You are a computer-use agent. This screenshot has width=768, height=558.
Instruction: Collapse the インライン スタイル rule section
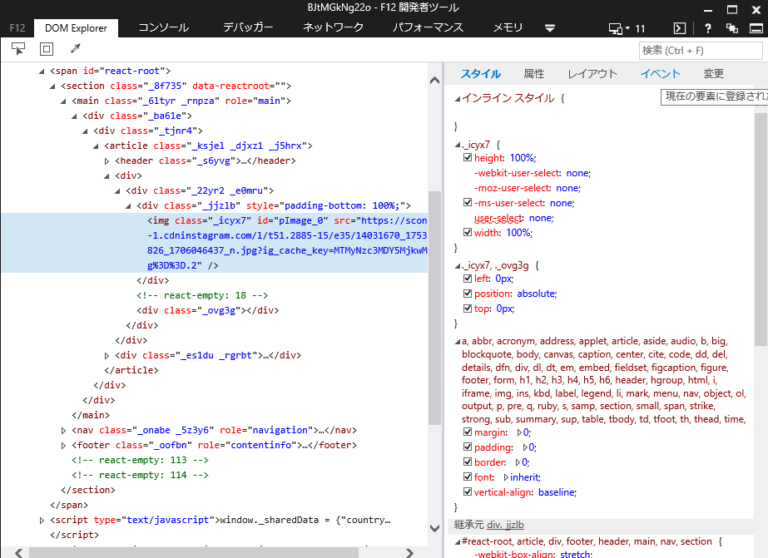(458, 99)
